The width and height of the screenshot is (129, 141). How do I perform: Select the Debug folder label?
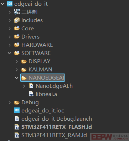pyautogui.click(x=30, y=102)
